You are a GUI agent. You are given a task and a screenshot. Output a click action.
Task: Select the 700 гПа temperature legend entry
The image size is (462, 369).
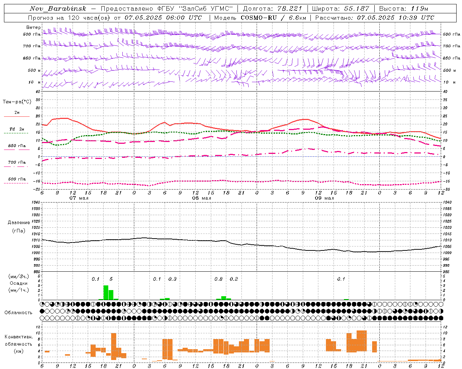[17, 163]
